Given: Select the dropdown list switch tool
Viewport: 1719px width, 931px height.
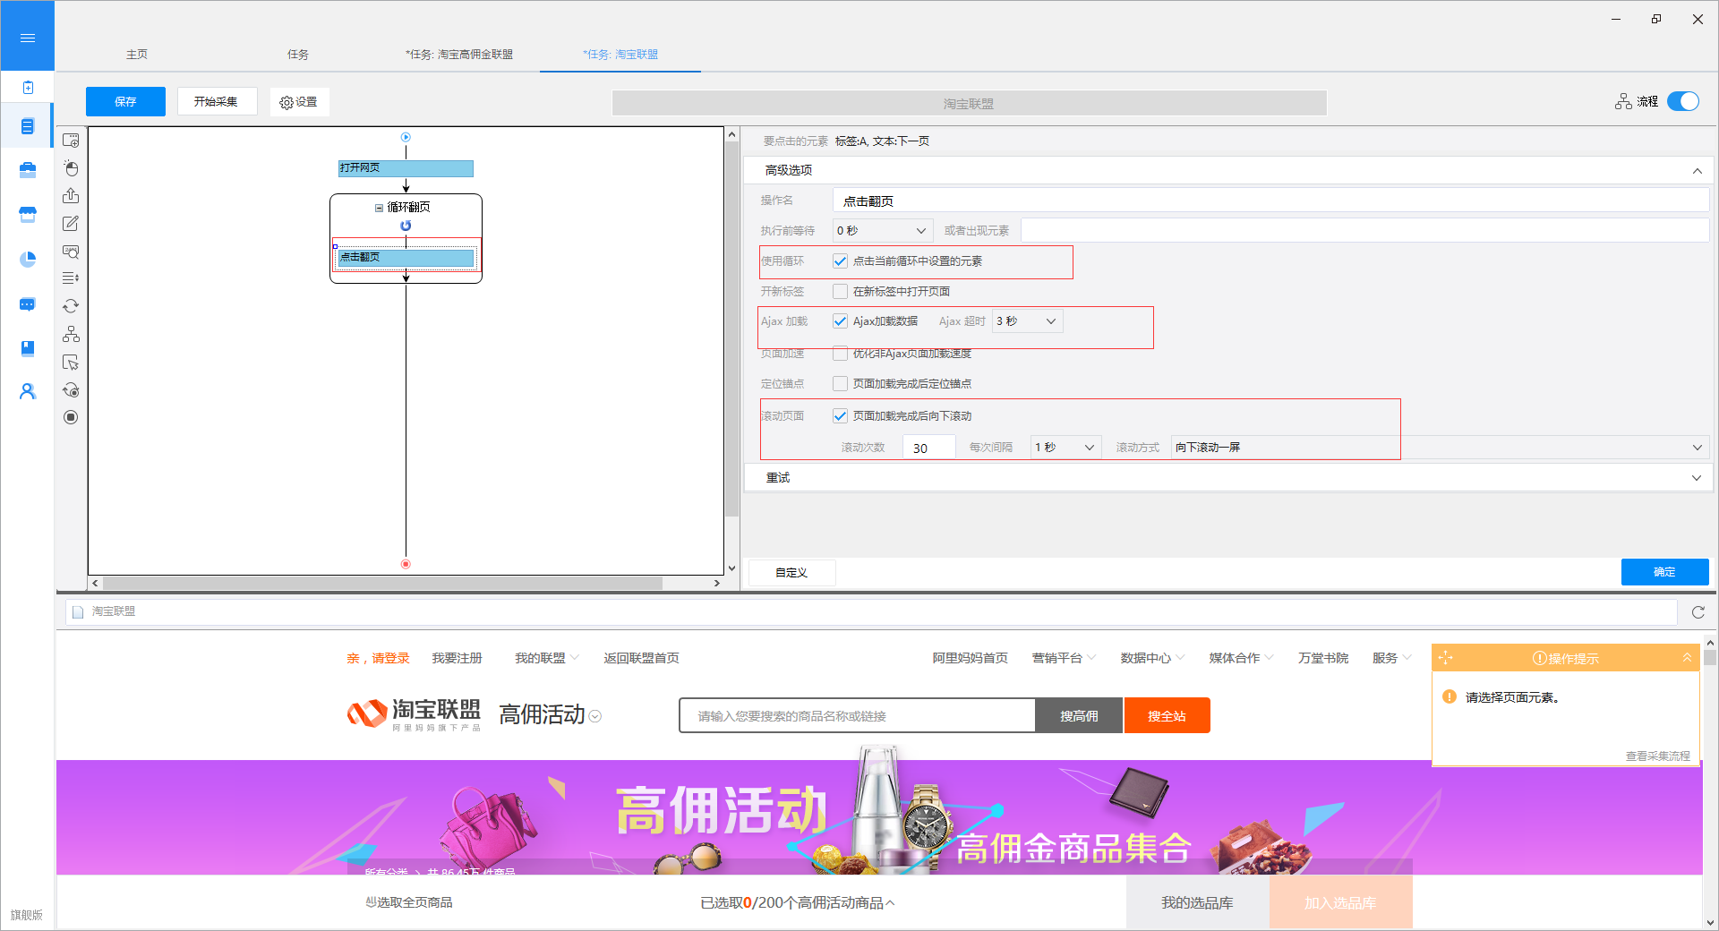Looking at the screenshot, I should [x=71, y=278].
